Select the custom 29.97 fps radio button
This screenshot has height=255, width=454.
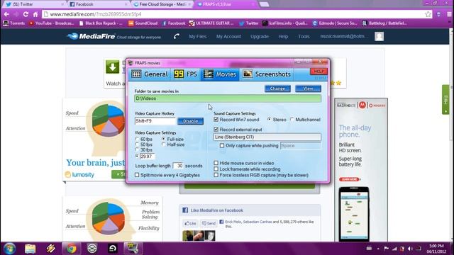coord(137,156)
